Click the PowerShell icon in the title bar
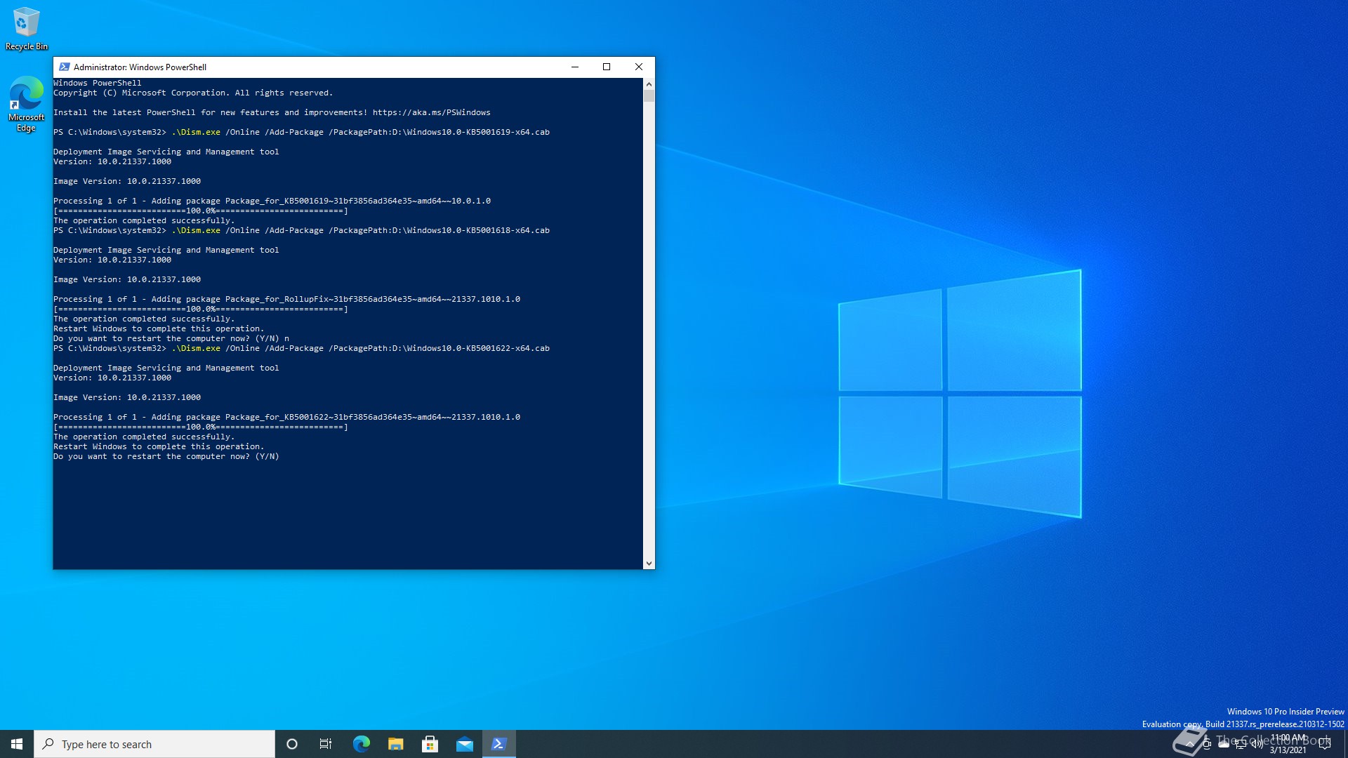The image size is (1348, 758). pyautogui.click(x=64, y=67)
